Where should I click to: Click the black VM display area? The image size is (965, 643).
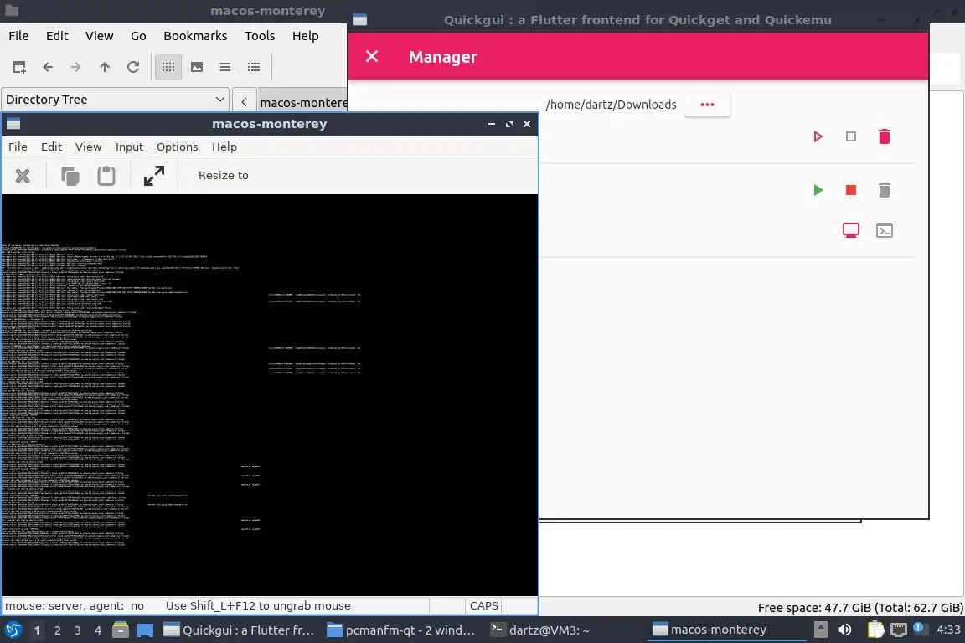click(270, 395)
